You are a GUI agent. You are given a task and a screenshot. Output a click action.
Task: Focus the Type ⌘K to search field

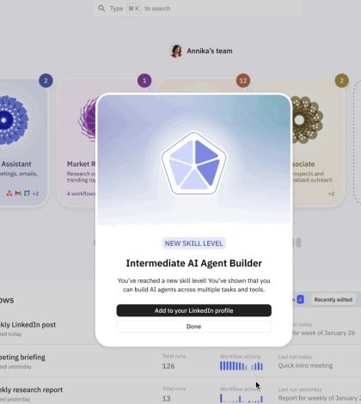(x=198, y=9)
